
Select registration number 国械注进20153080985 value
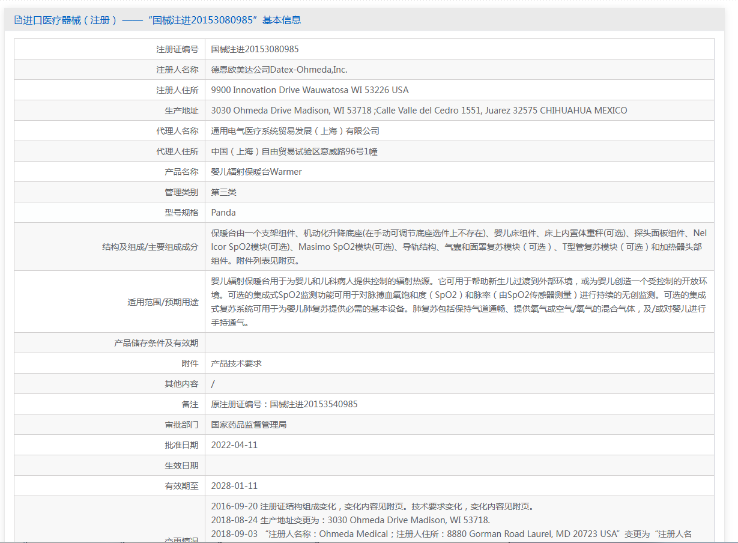point(255,49)
